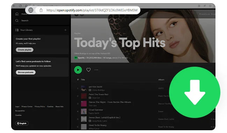227x133 pixels.
Task: Open artist Dua Lipa link
Action: [93, 105]
